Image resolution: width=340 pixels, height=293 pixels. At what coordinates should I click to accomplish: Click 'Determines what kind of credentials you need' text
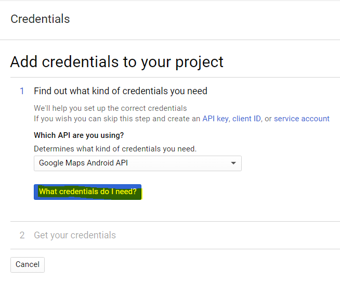115,149
